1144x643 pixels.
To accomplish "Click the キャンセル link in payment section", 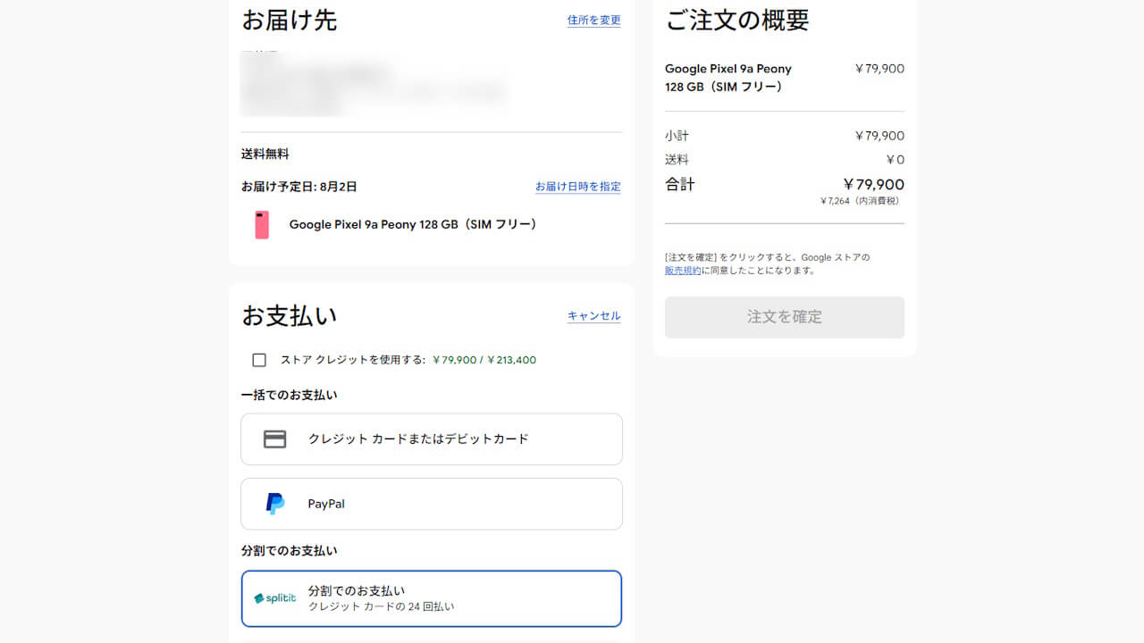I will click(x=594, y=315).
